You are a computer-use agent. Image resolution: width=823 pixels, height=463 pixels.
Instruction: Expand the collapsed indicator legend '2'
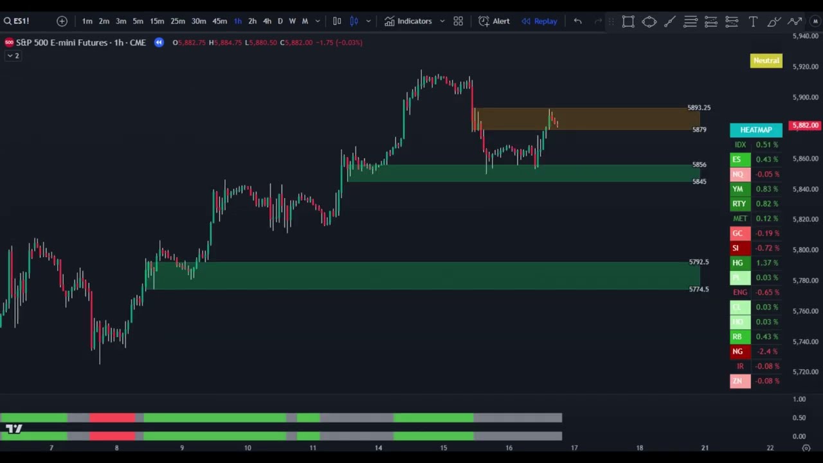point(13,56)
